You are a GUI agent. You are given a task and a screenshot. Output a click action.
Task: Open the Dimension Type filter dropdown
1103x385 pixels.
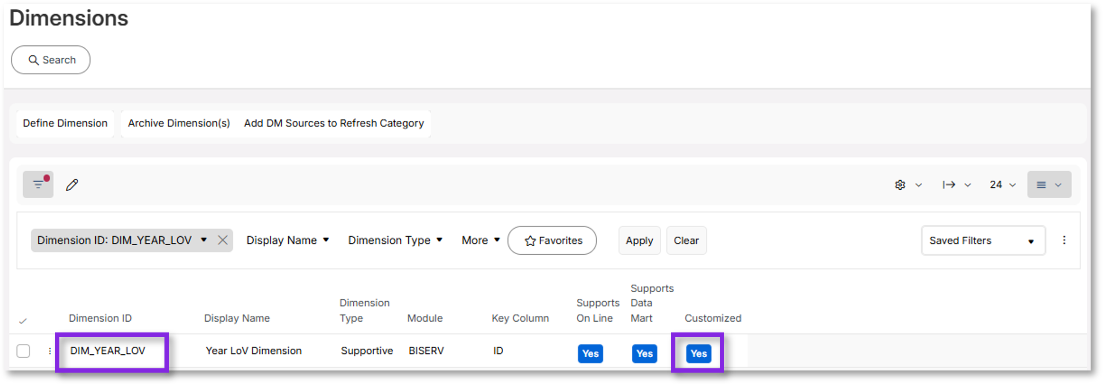[x=395, y=241]
